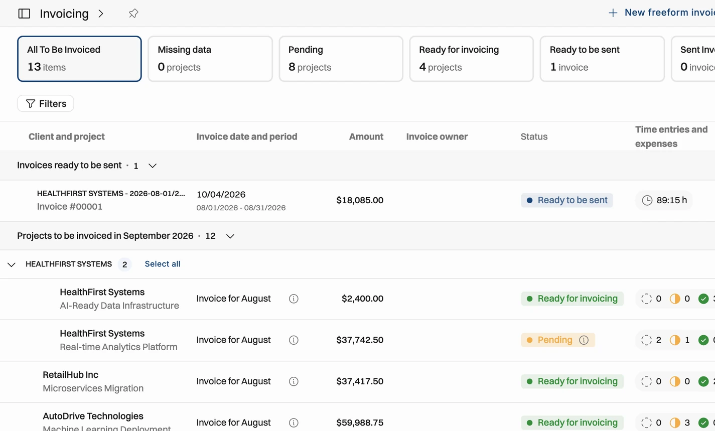Open the Filters button
The image size is (715, 431).
(x=46, y=103)
